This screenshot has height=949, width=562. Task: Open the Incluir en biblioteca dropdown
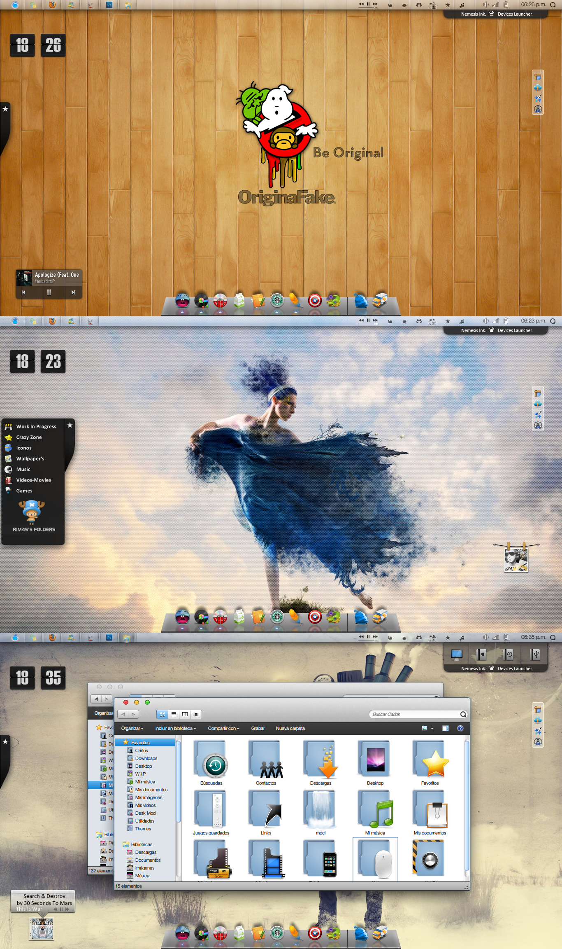pyautogui.click(x=176, y=728)
